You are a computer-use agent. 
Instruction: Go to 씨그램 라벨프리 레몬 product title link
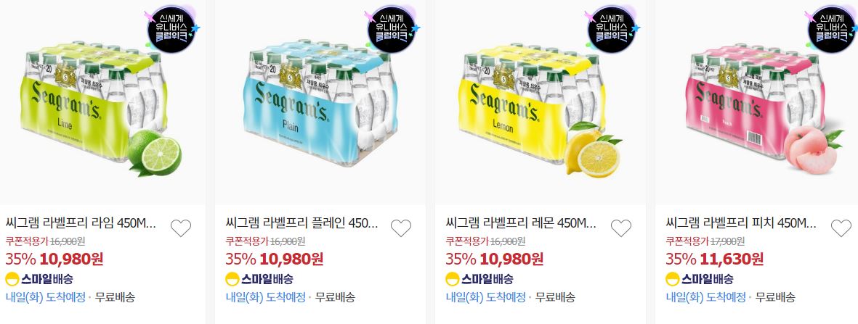[x=522, y=223]
